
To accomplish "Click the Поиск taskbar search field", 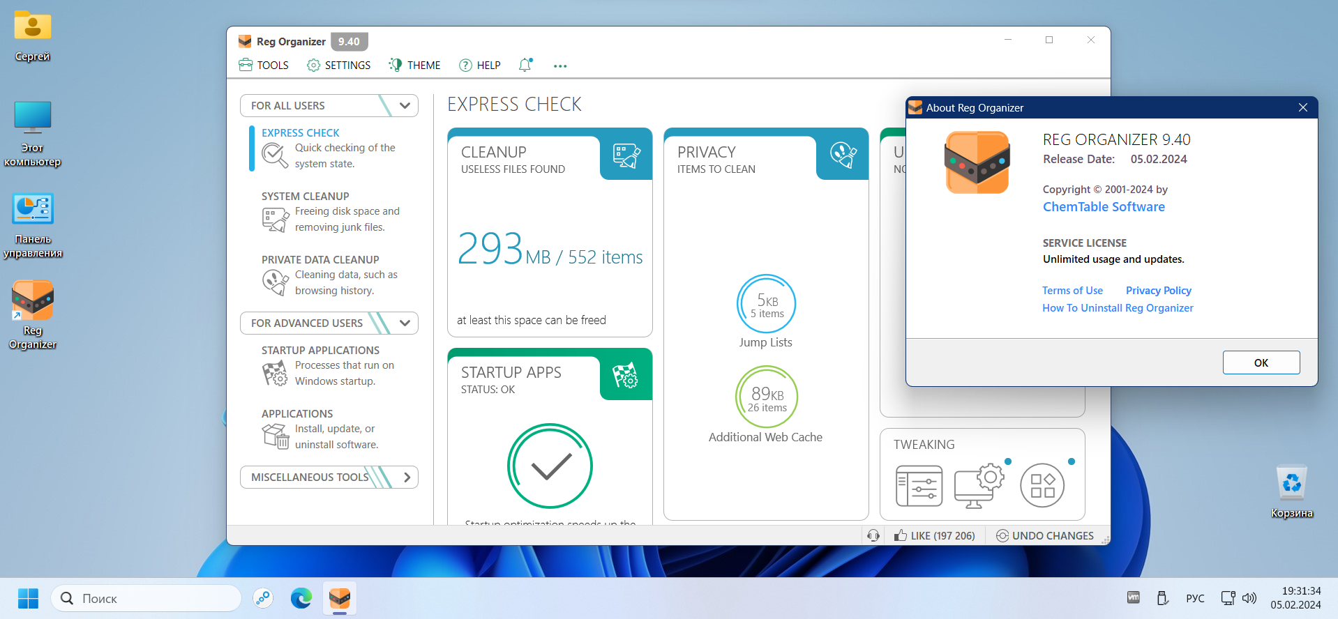I will pos(146,598).
